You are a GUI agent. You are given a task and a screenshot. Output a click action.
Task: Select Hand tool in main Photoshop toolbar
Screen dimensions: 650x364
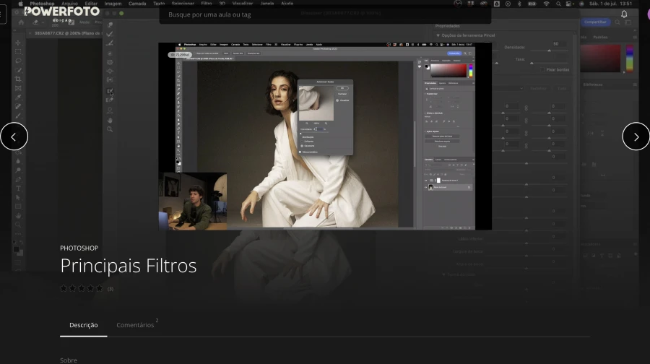click(18, 215)
